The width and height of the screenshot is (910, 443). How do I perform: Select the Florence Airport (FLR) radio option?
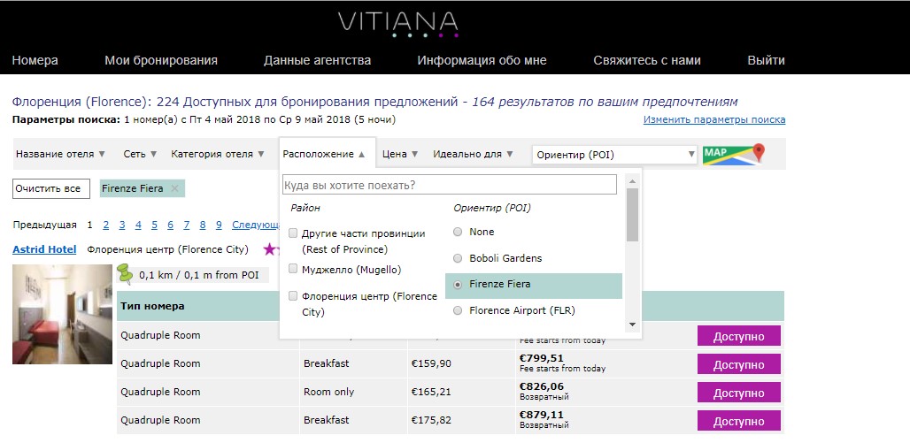[458, 310]
